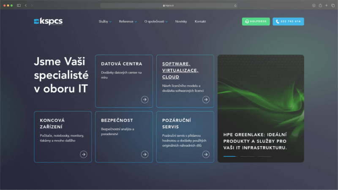Click the kspcs logo in header
338x190 pixels.
coord(48,22)
